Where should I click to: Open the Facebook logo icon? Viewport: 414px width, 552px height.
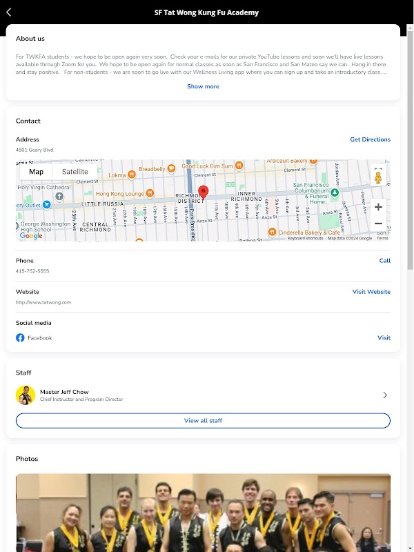pos(20,337)
